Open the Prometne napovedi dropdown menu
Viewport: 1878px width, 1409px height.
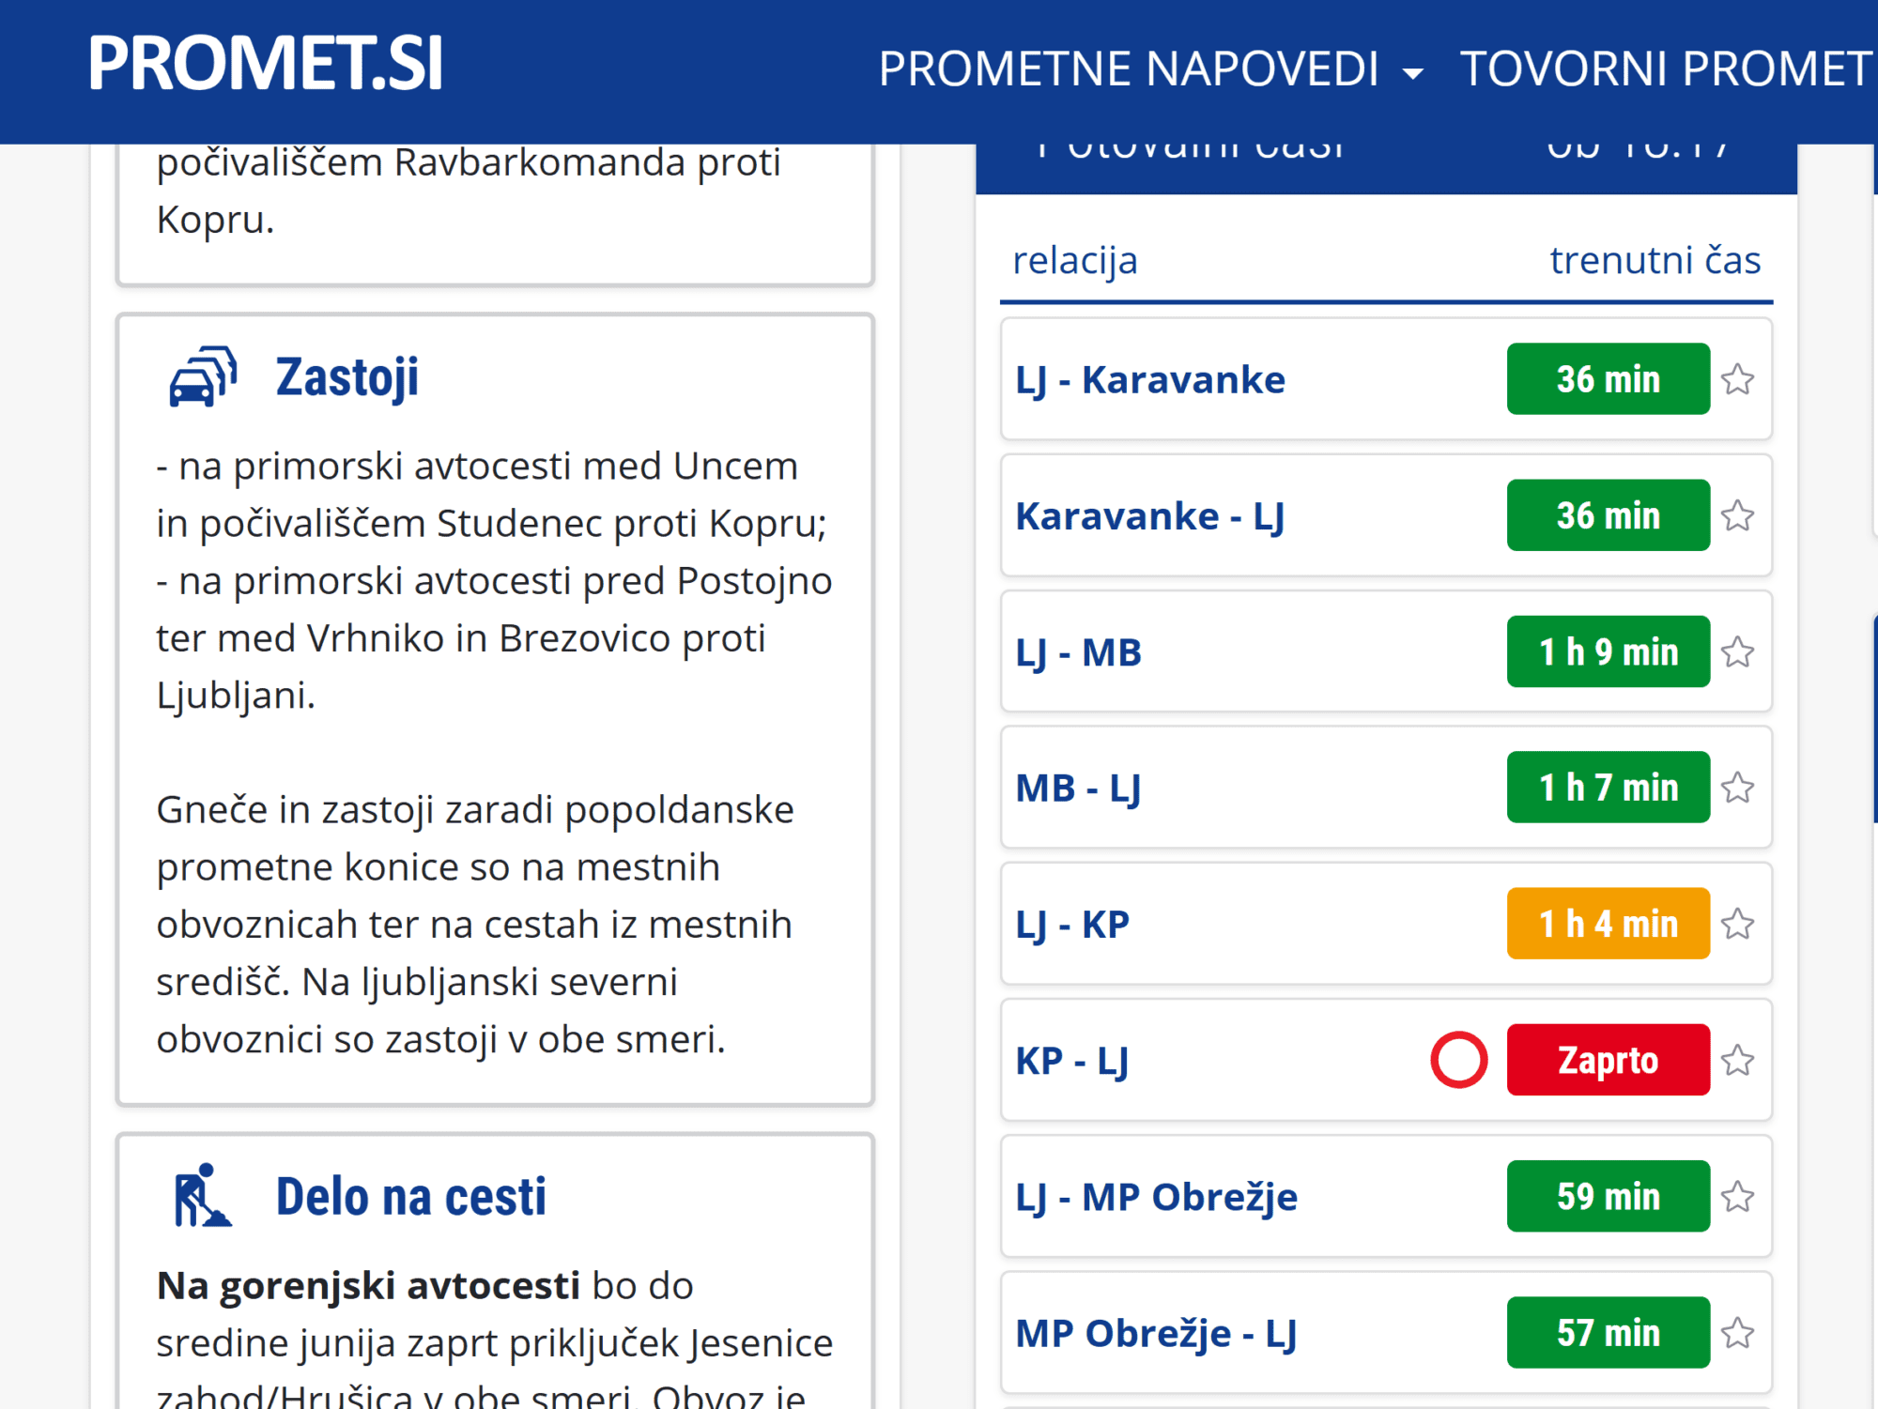pyautogui.click(x=1149, y=69)
